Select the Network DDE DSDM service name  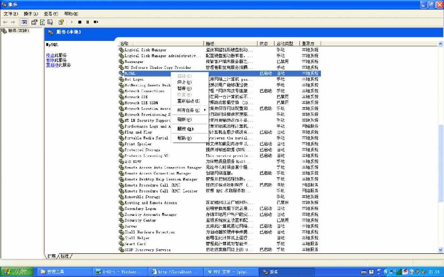[x=141, y=103]
